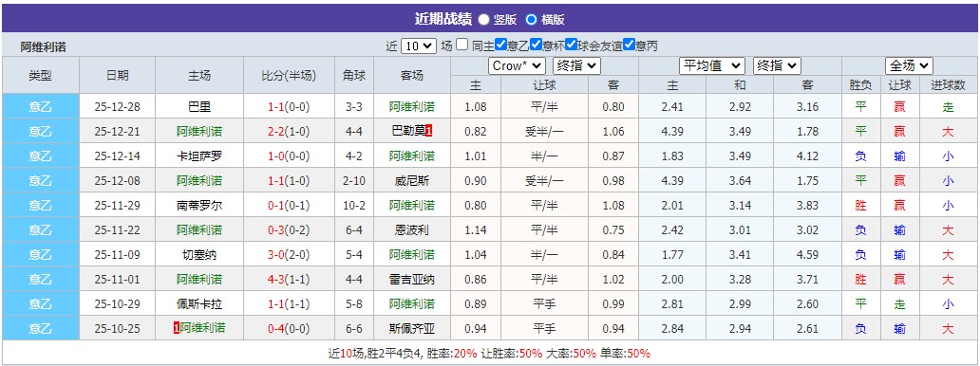This screenshot has height=366, width=980.
Task: Click the 意乙 league cell for 25-12-28
Action: tap(41, 107)
